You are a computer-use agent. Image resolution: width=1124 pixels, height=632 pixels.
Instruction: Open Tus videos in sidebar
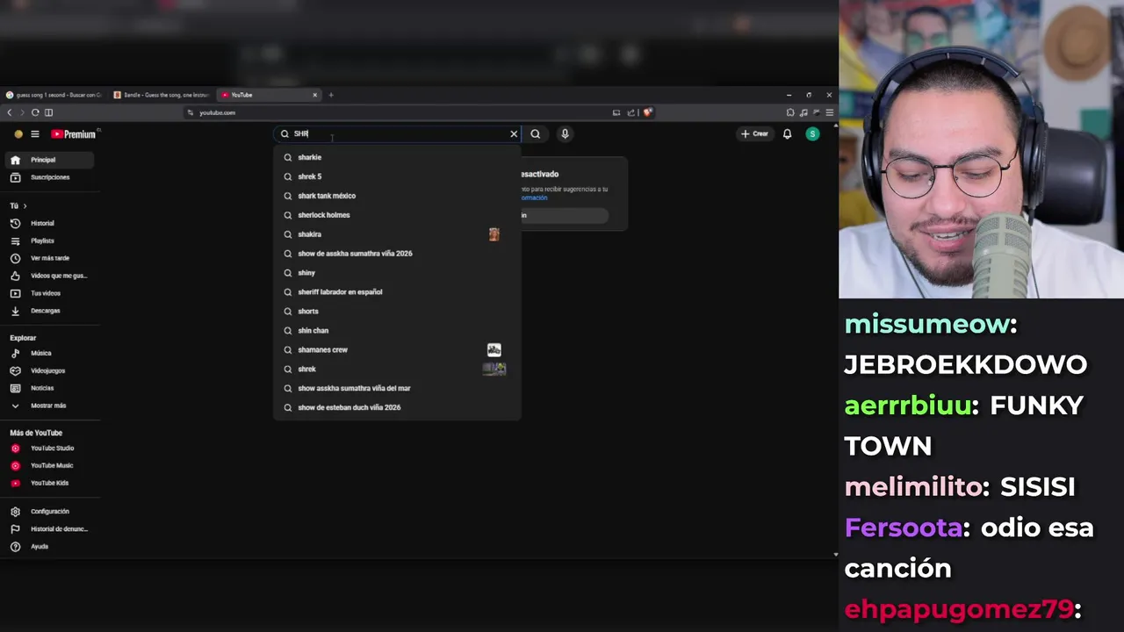pyautogui.click(x=49, y=293)
